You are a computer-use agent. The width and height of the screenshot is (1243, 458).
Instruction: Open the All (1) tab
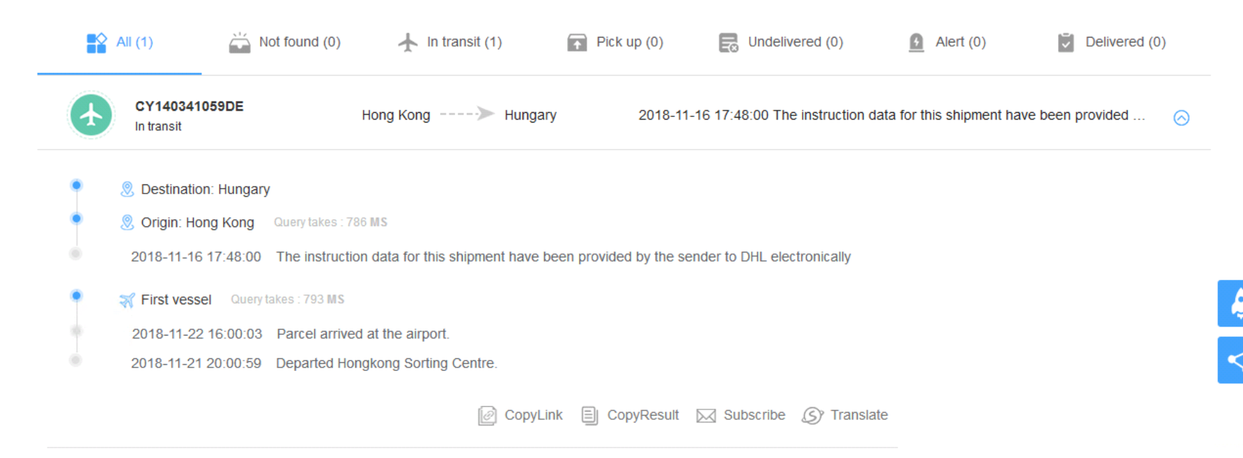click(x=120, y=42)
